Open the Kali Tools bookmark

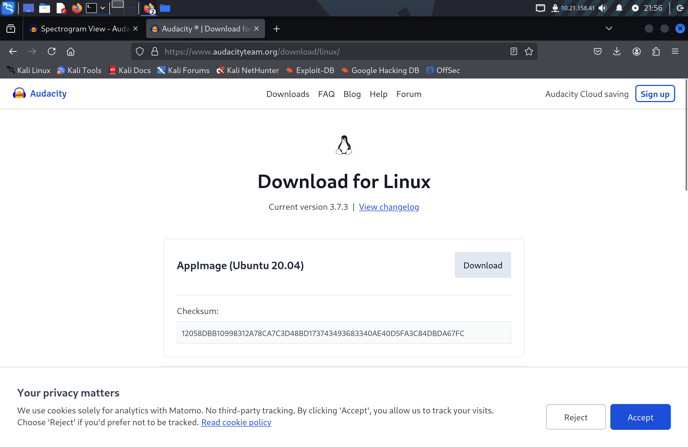[79, 70]
